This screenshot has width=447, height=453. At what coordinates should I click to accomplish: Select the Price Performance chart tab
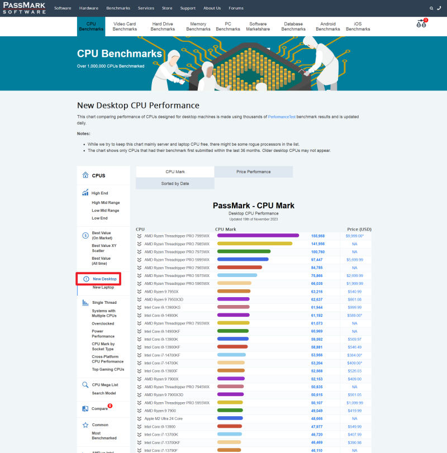(x=254, y=172)
